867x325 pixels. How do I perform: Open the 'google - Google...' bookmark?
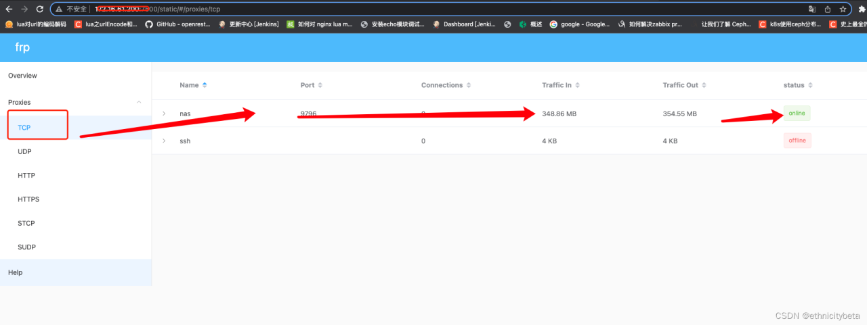click(580, 24)
